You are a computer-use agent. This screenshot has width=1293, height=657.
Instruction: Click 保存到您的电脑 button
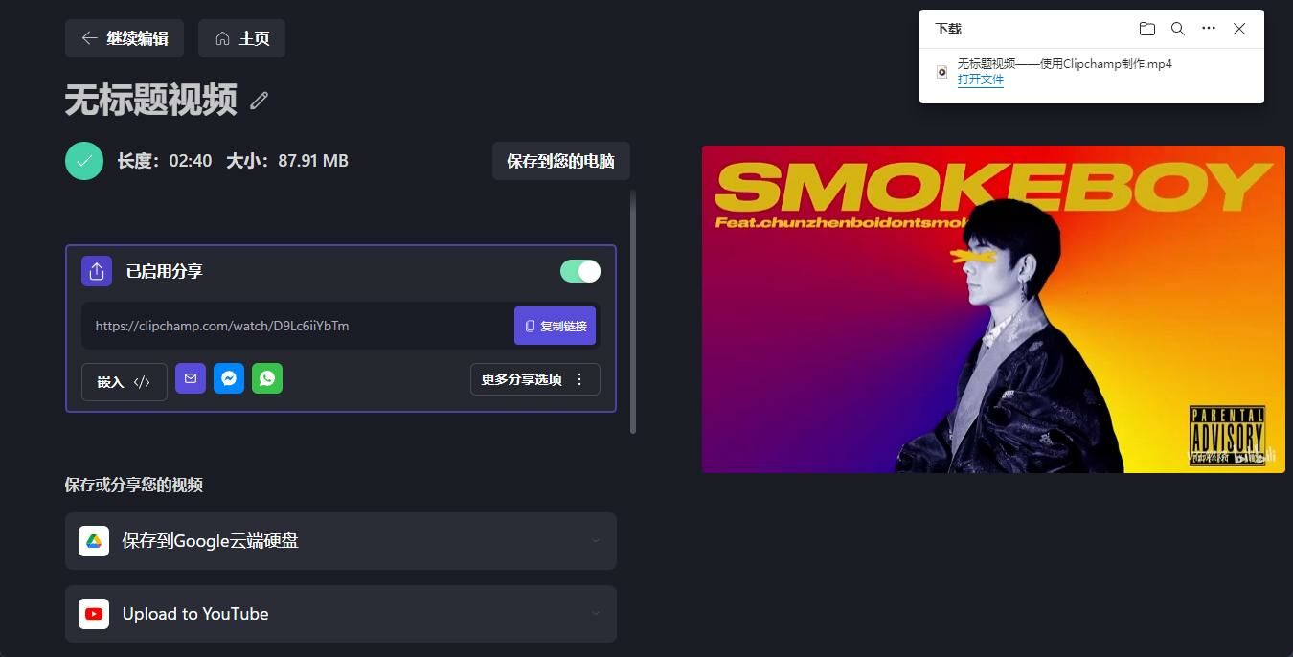pyautogui.click(x=561, y=161)
